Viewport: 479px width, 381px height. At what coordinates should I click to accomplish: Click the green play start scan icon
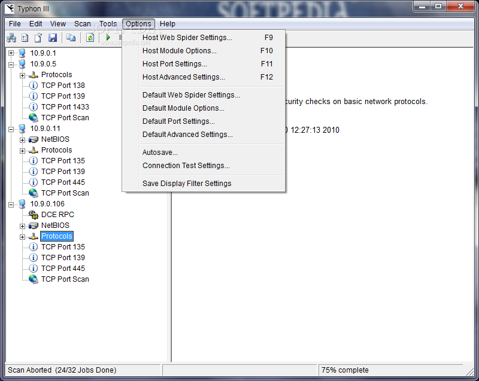point(108,38)
